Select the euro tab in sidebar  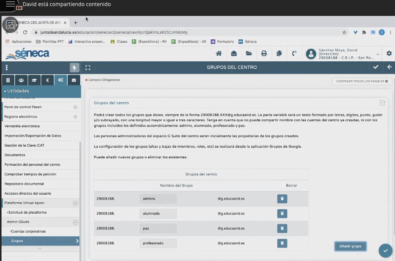coord(47,80)
